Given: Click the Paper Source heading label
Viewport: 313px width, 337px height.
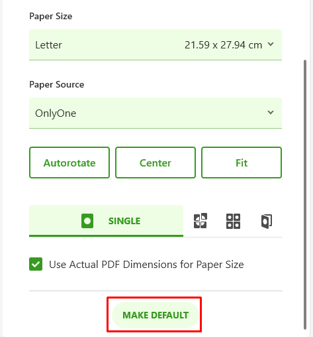Looking at the screenshot, I should [57, 85].
